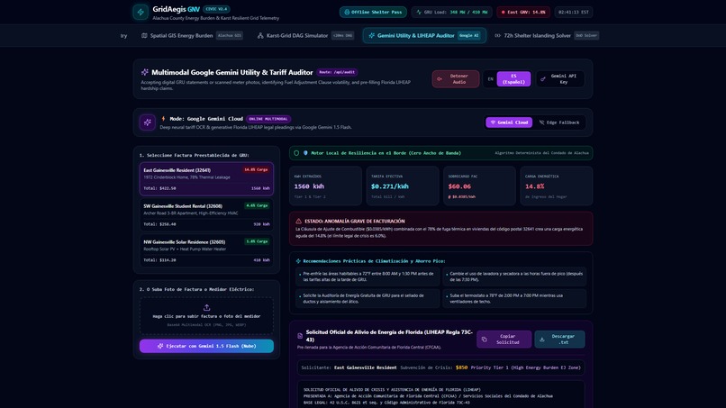
Task: Click the sparkle icon beside Auditor title
Action: pyautogui.click(x=145, y=72)
